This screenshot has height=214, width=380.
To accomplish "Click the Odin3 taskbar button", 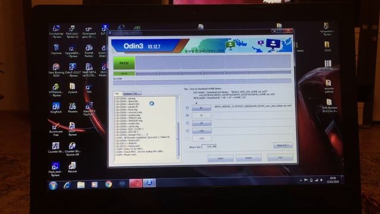I will click(149, 183).
